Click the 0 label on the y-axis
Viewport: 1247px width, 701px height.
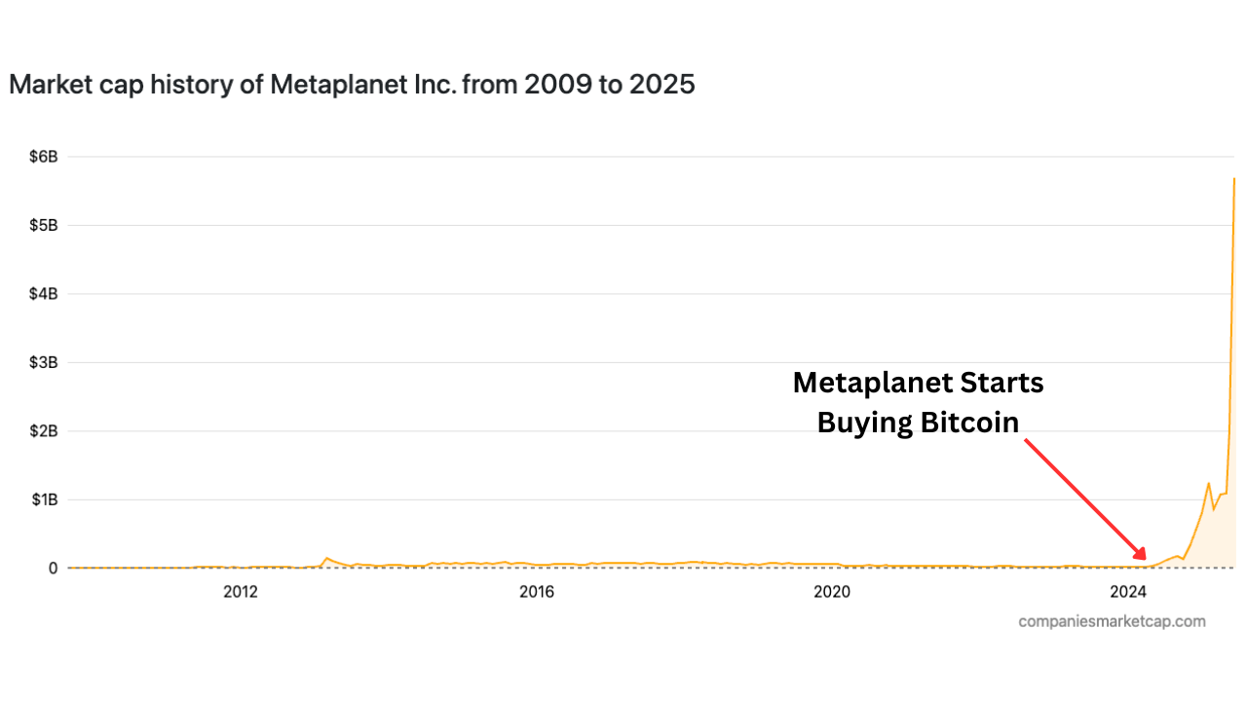click(53, 569)
